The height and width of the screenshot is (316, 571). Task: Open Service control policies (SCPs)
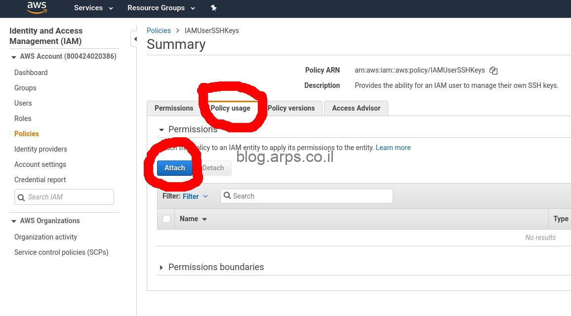61,252
